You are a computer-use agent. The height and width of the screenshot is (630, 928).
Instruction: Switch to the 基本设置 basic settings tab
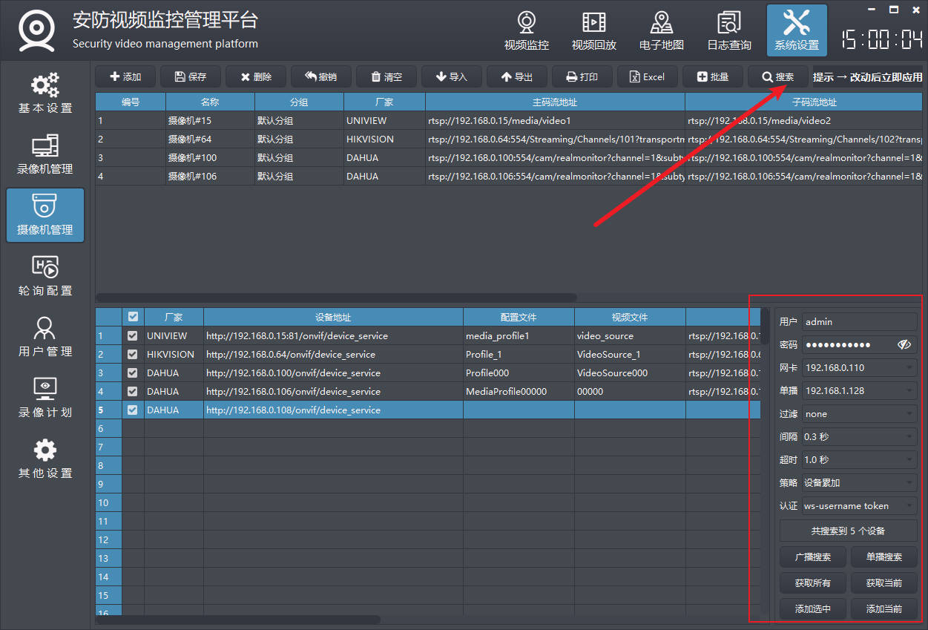[45, 94]
